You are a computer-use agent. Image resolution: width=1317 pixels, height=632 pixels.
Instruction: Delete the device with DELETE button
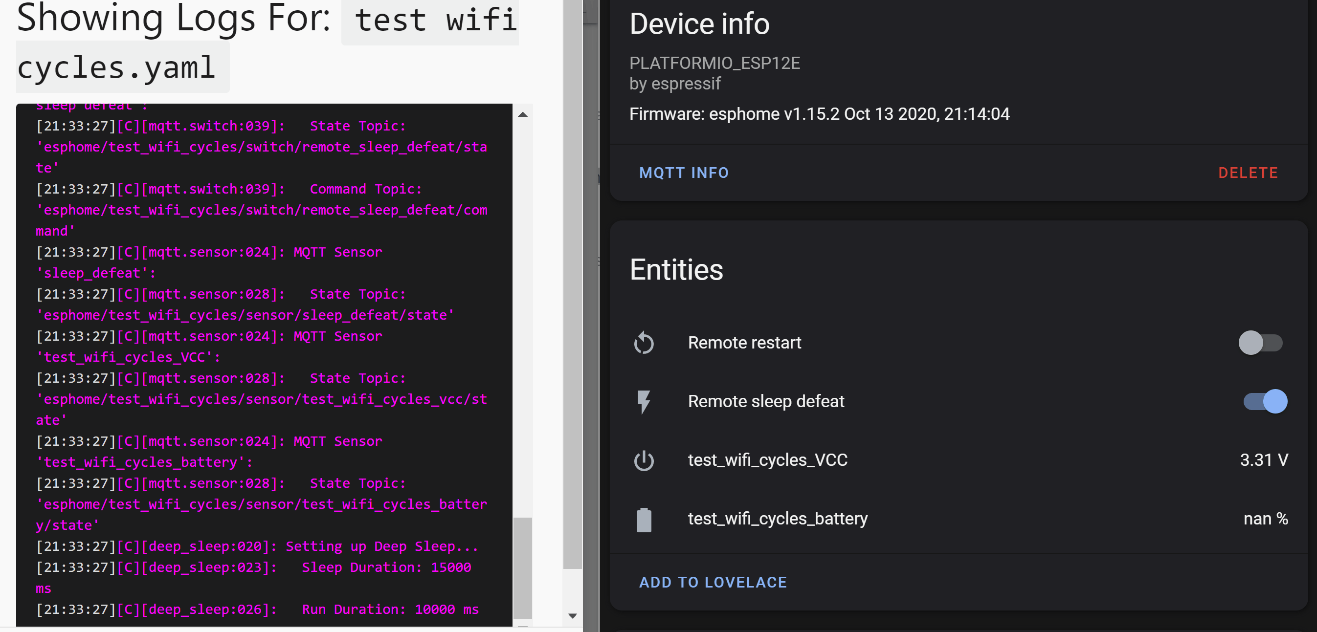click(x=1248, y=173)
